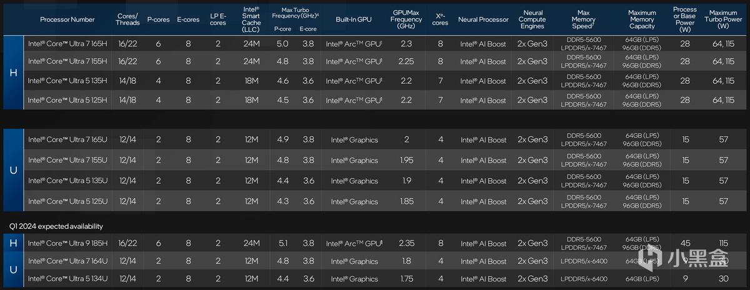This screenshot has height=290, width=750.
Task: Select "Intel Core Ultra 7 164U" processor name
Action: 68,261
